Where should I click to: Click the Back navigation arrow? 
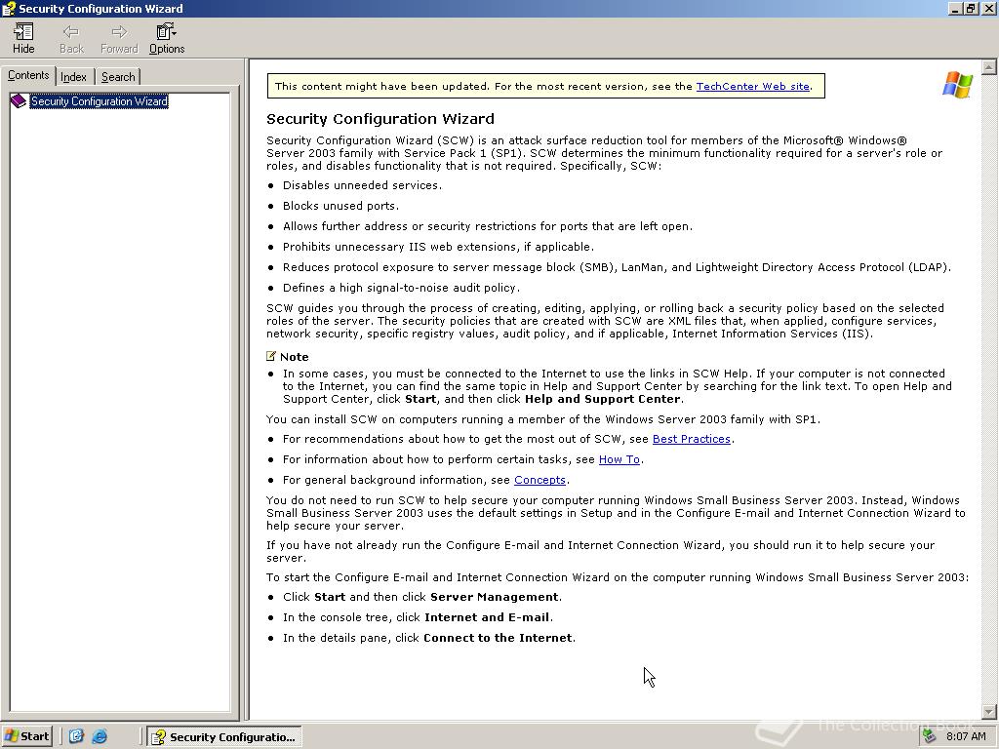pyautogui.click(x=71, y=38)
